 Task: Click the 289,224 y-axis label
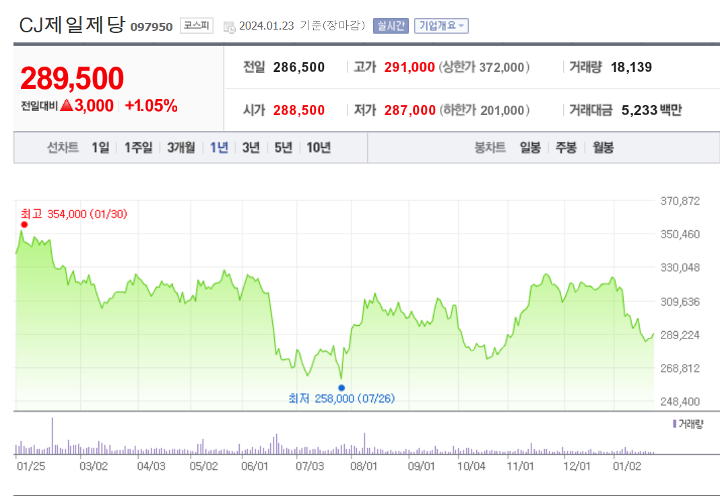(x=680, y=335)
